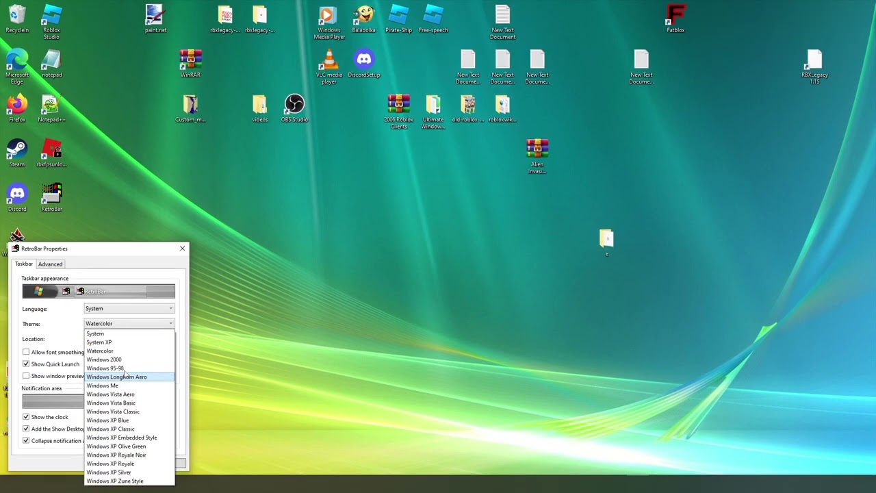Image resolution: width=876 pixels, height=493 pixels.
Task: Launch VLC media player shortcut
Action: click(x=328, y=66)
